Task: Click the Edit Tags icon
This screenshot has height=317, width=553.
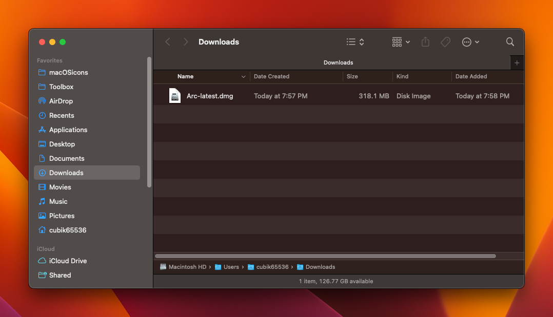Action: click(446, 42)
